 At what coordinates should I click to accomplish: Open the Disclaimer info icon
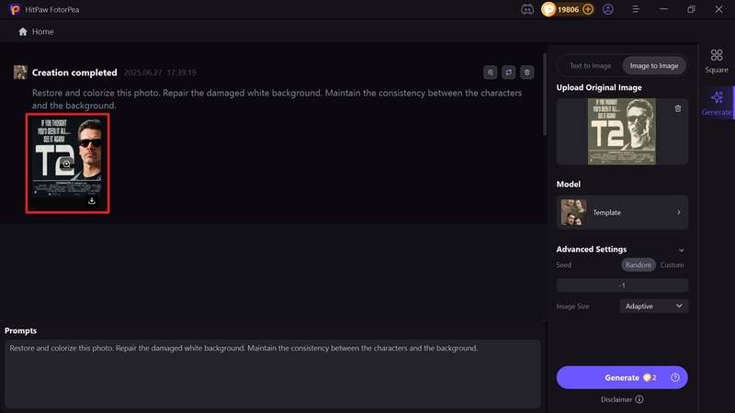(x=639, y=399)
